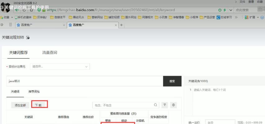The image size is (265, 124).
Task: Open the 手机收藏夹 bookmark
Action: coord(23,17)
